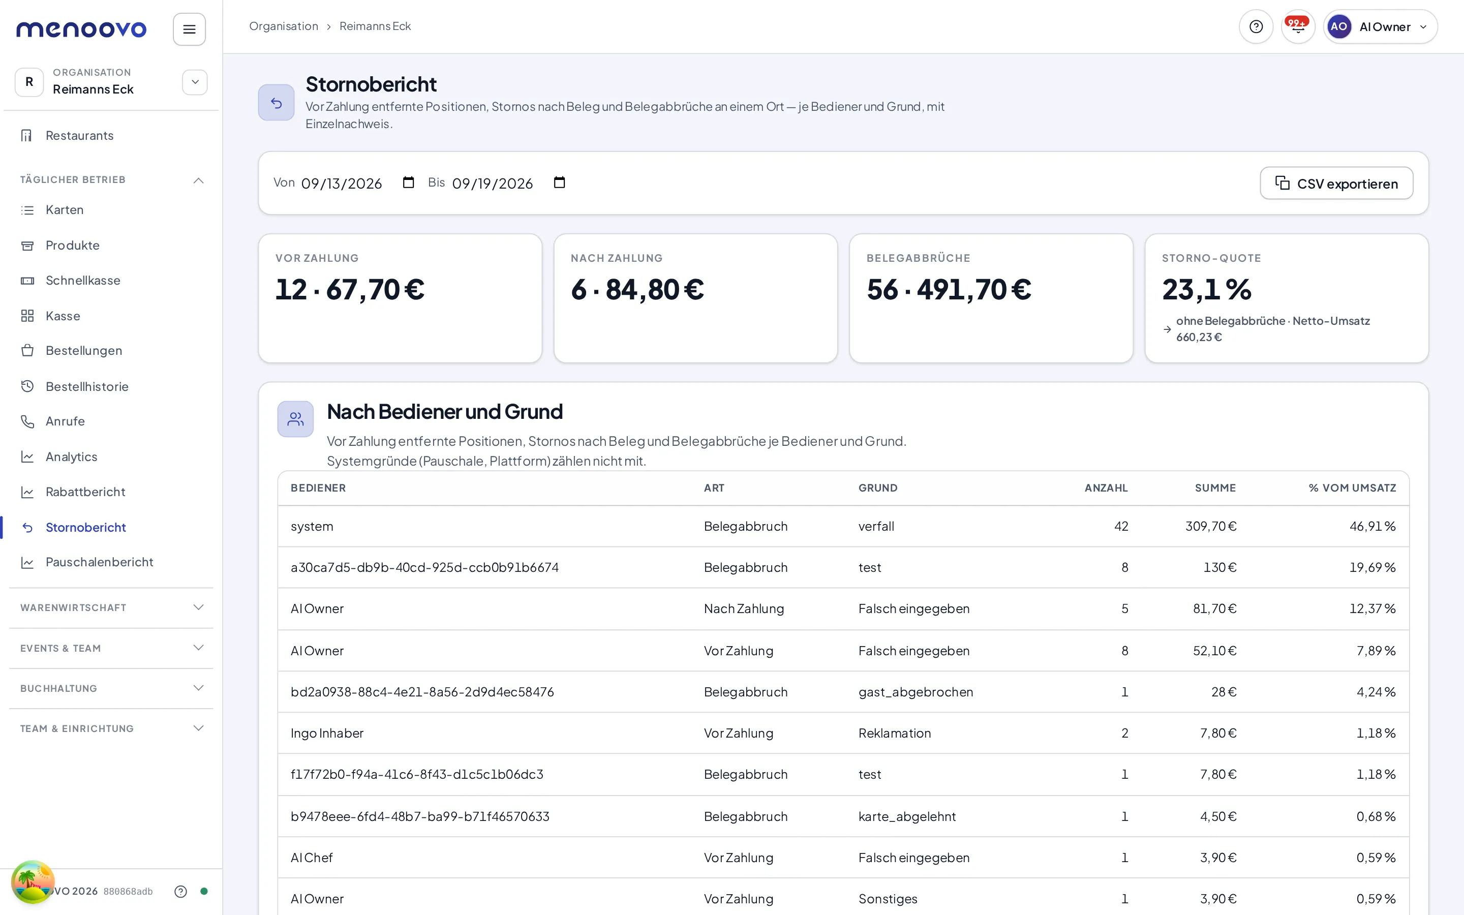Click the CSV exportieren button

tap(1336, 184)
